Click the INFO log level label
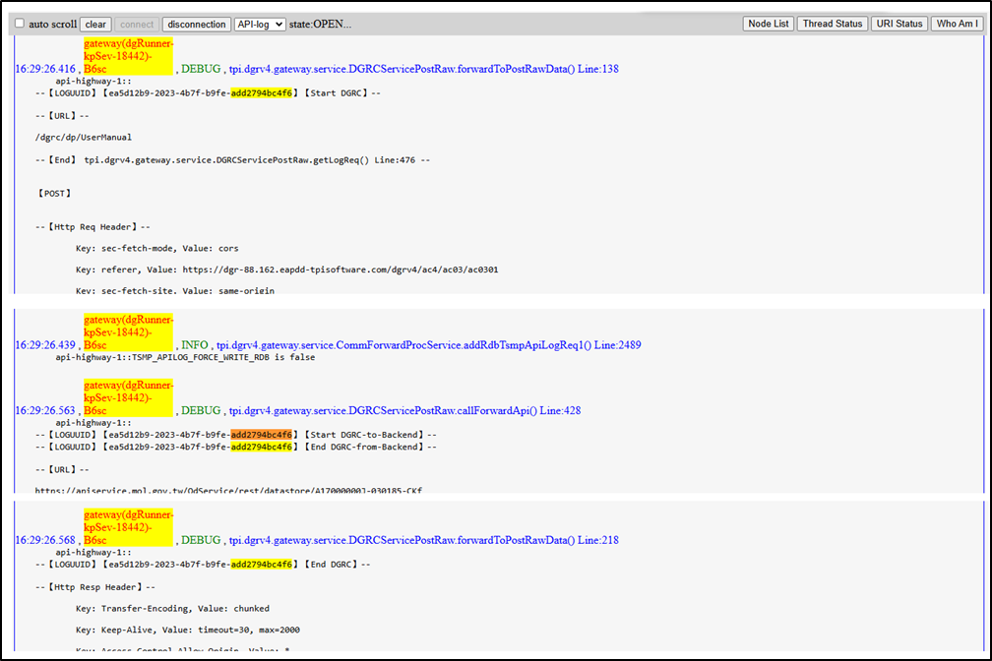Image resolution: width=992 pixels, height=661 pixels. click(x=195, y=345)
